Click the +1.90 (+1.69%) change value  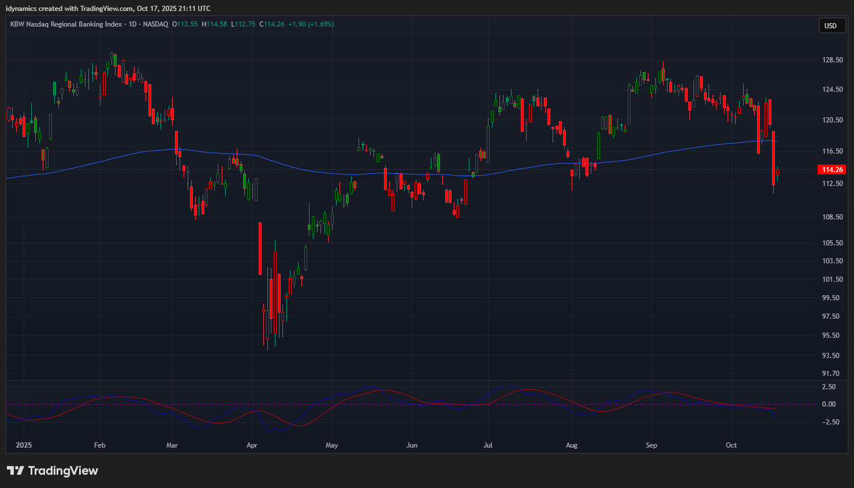(311, 24)
